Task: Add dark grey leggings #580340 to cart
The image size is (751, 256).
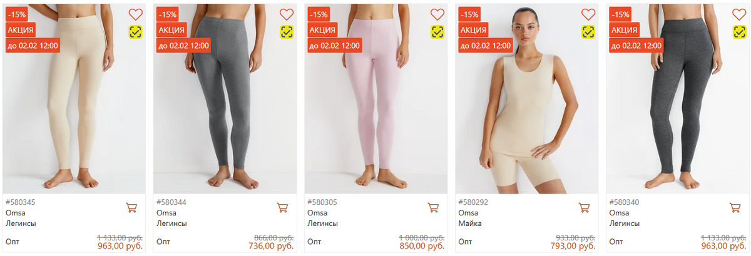Action: [735, 207]
